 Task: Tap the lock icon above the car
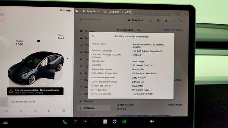click(x=38, y=40)
